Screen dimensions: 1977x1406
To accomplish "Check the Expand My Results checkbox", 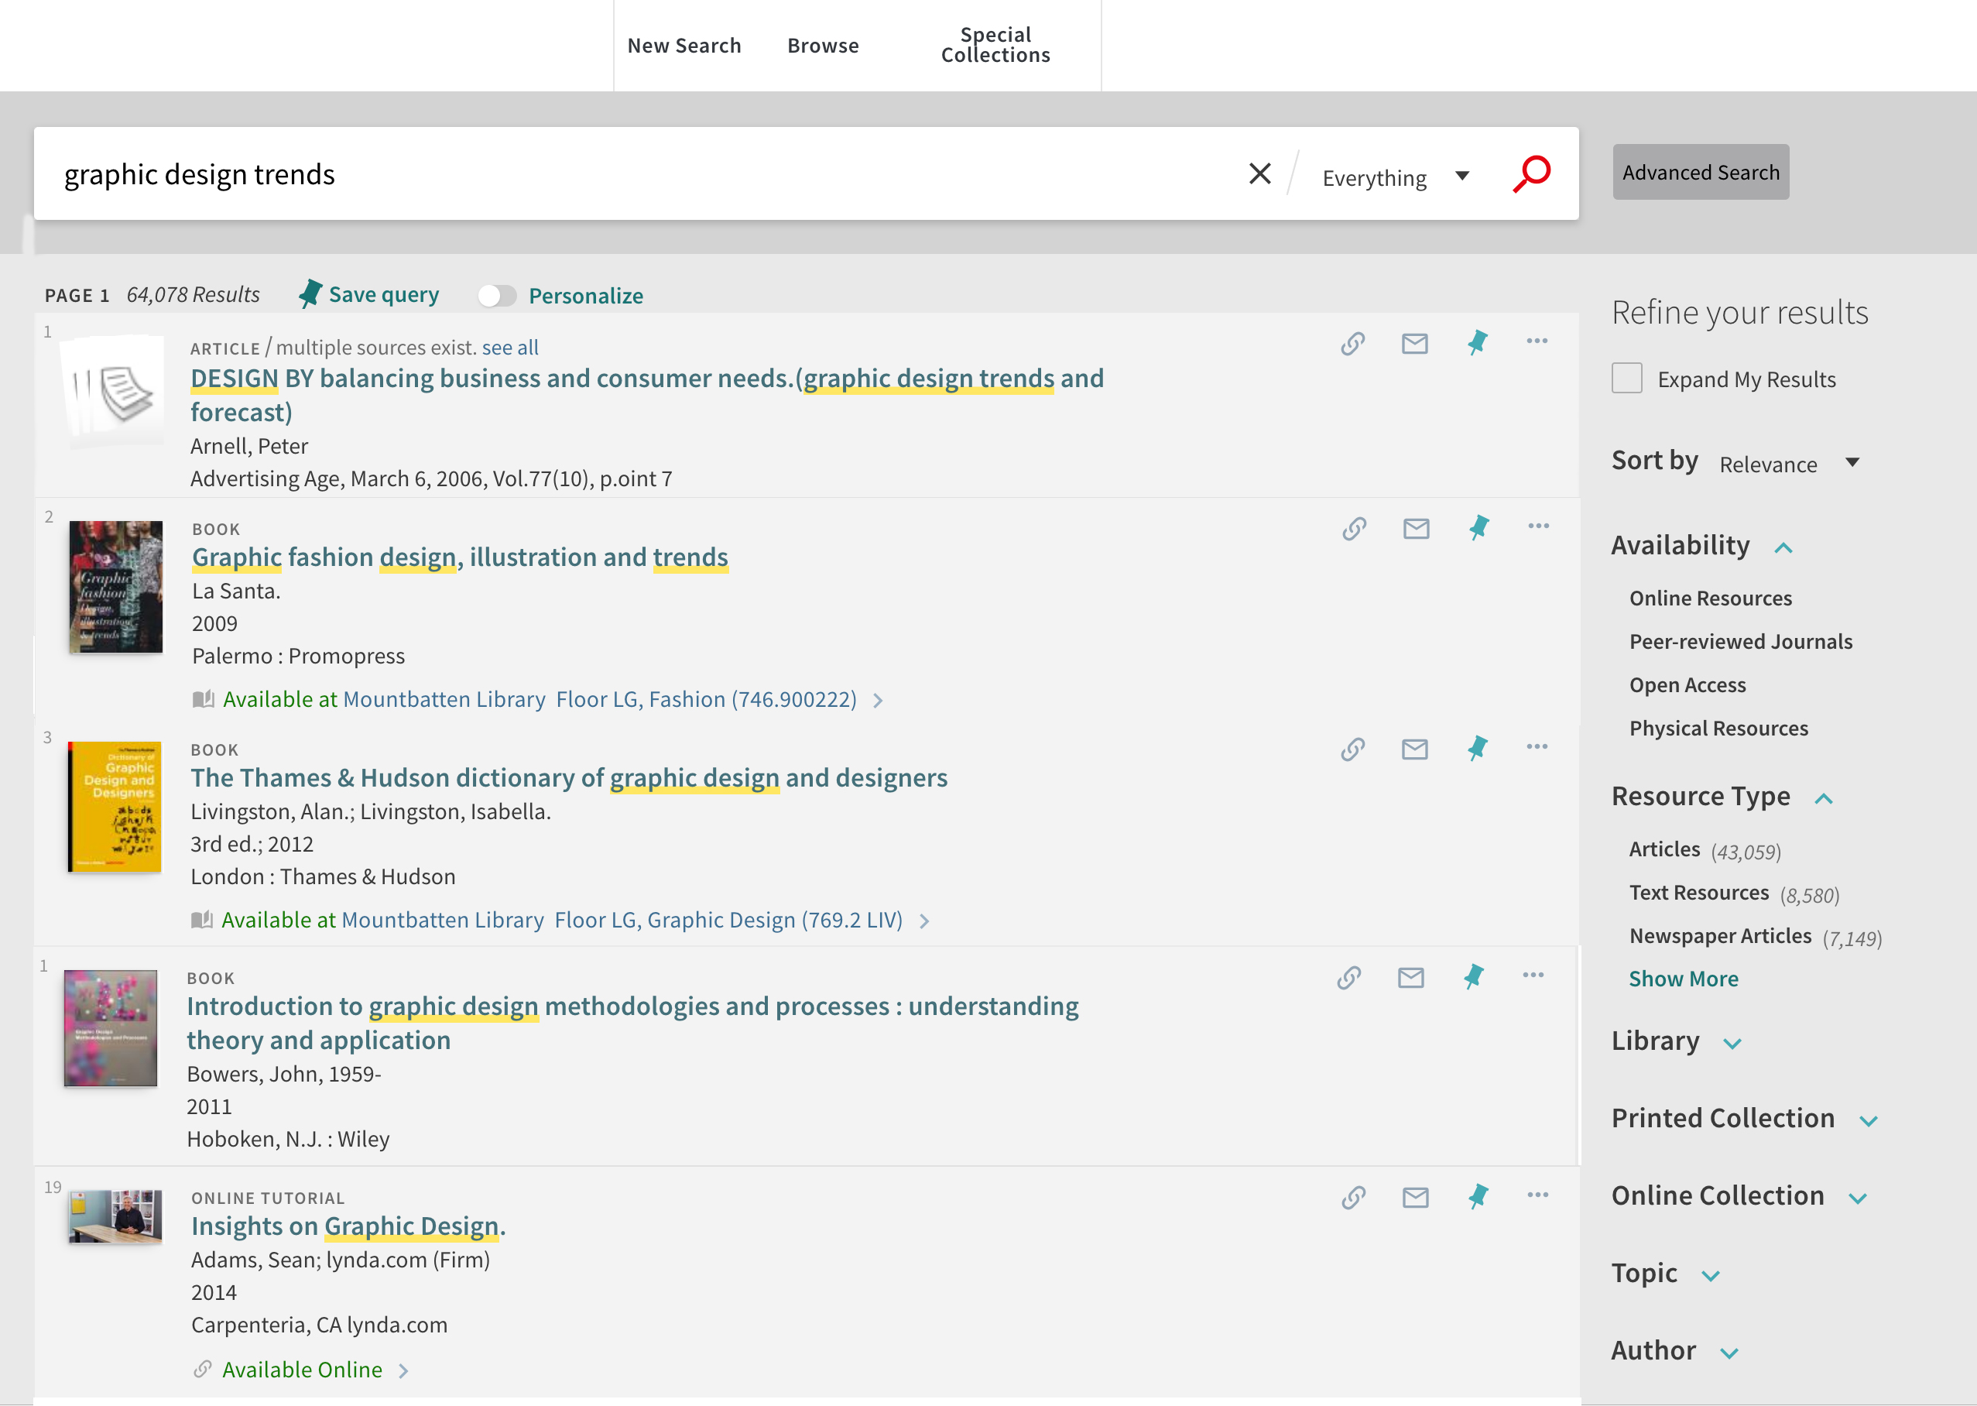I will click(1626, 379).
